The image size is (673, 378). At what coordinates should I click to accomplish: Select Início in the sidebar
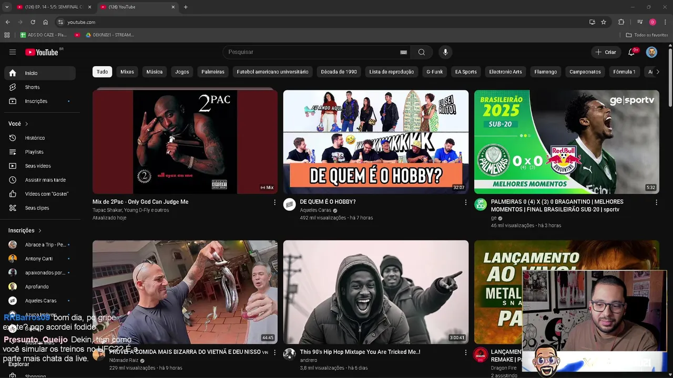tap(40, 73)
